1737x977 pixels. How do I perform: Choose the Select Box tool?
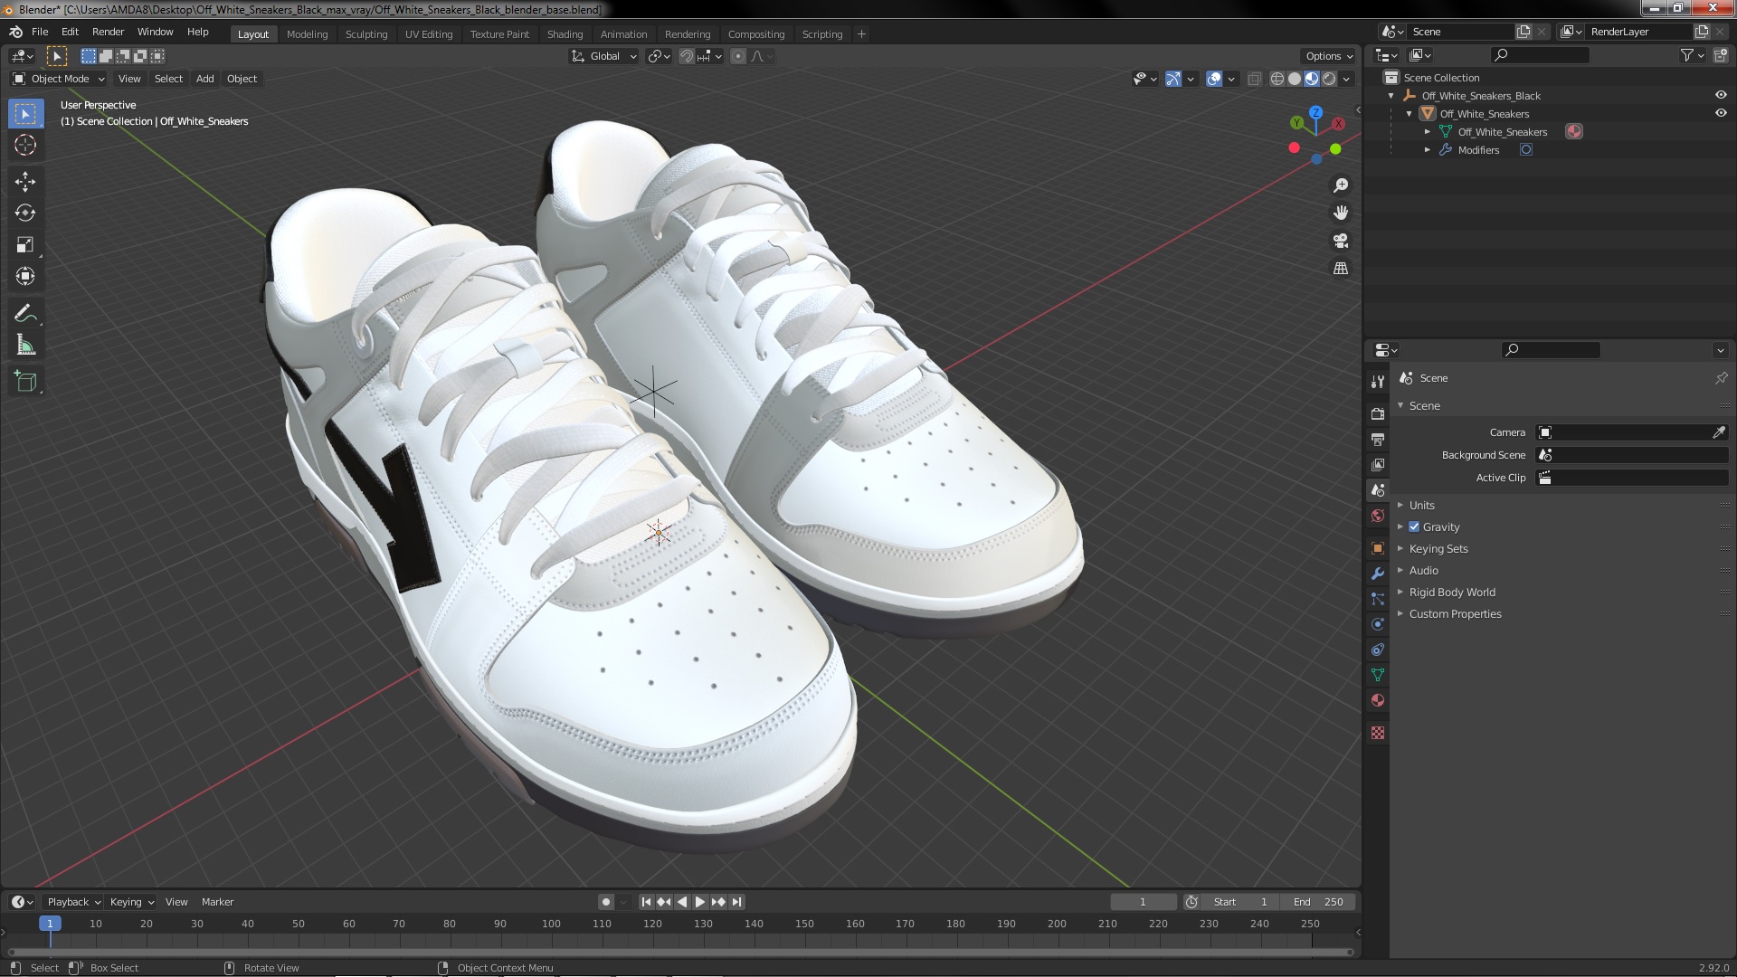click(25, 114)
